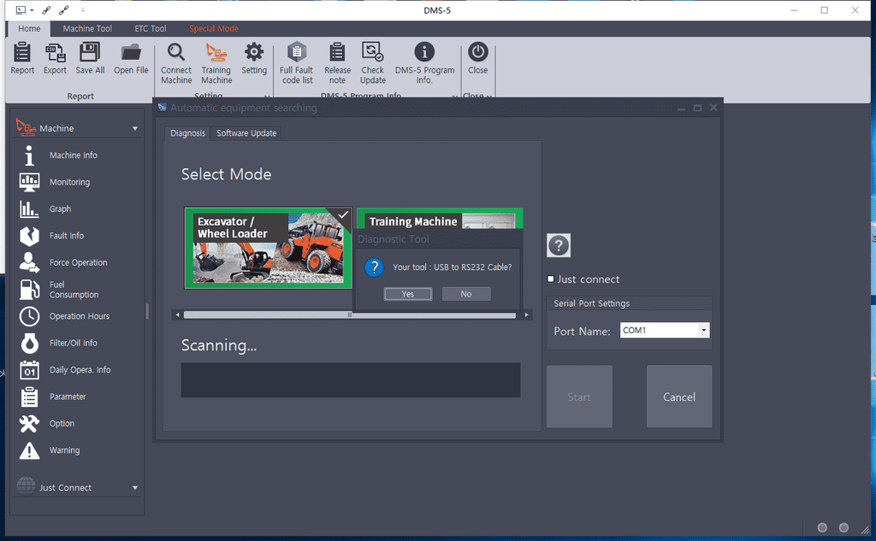Click the mode selection horizontal scrollbar
The height and width of the screenshot is (541, 876).
tap(352, 315)
